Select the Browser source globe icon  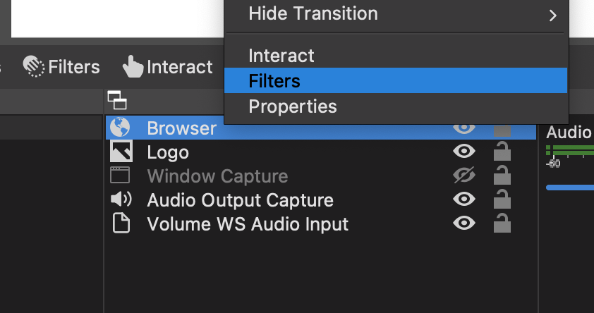click(120, 127)
